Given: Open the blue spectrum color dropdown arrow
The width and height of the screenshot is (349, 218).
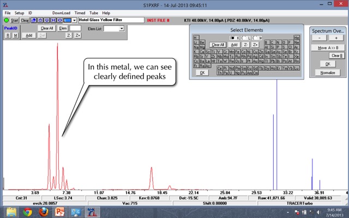Looking at the screenshot, I should pos(75,20).
